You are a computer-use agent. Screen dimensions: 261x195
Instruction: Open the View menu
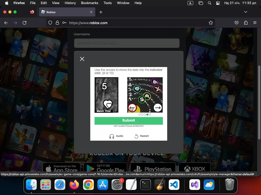(x=56, y=3)
